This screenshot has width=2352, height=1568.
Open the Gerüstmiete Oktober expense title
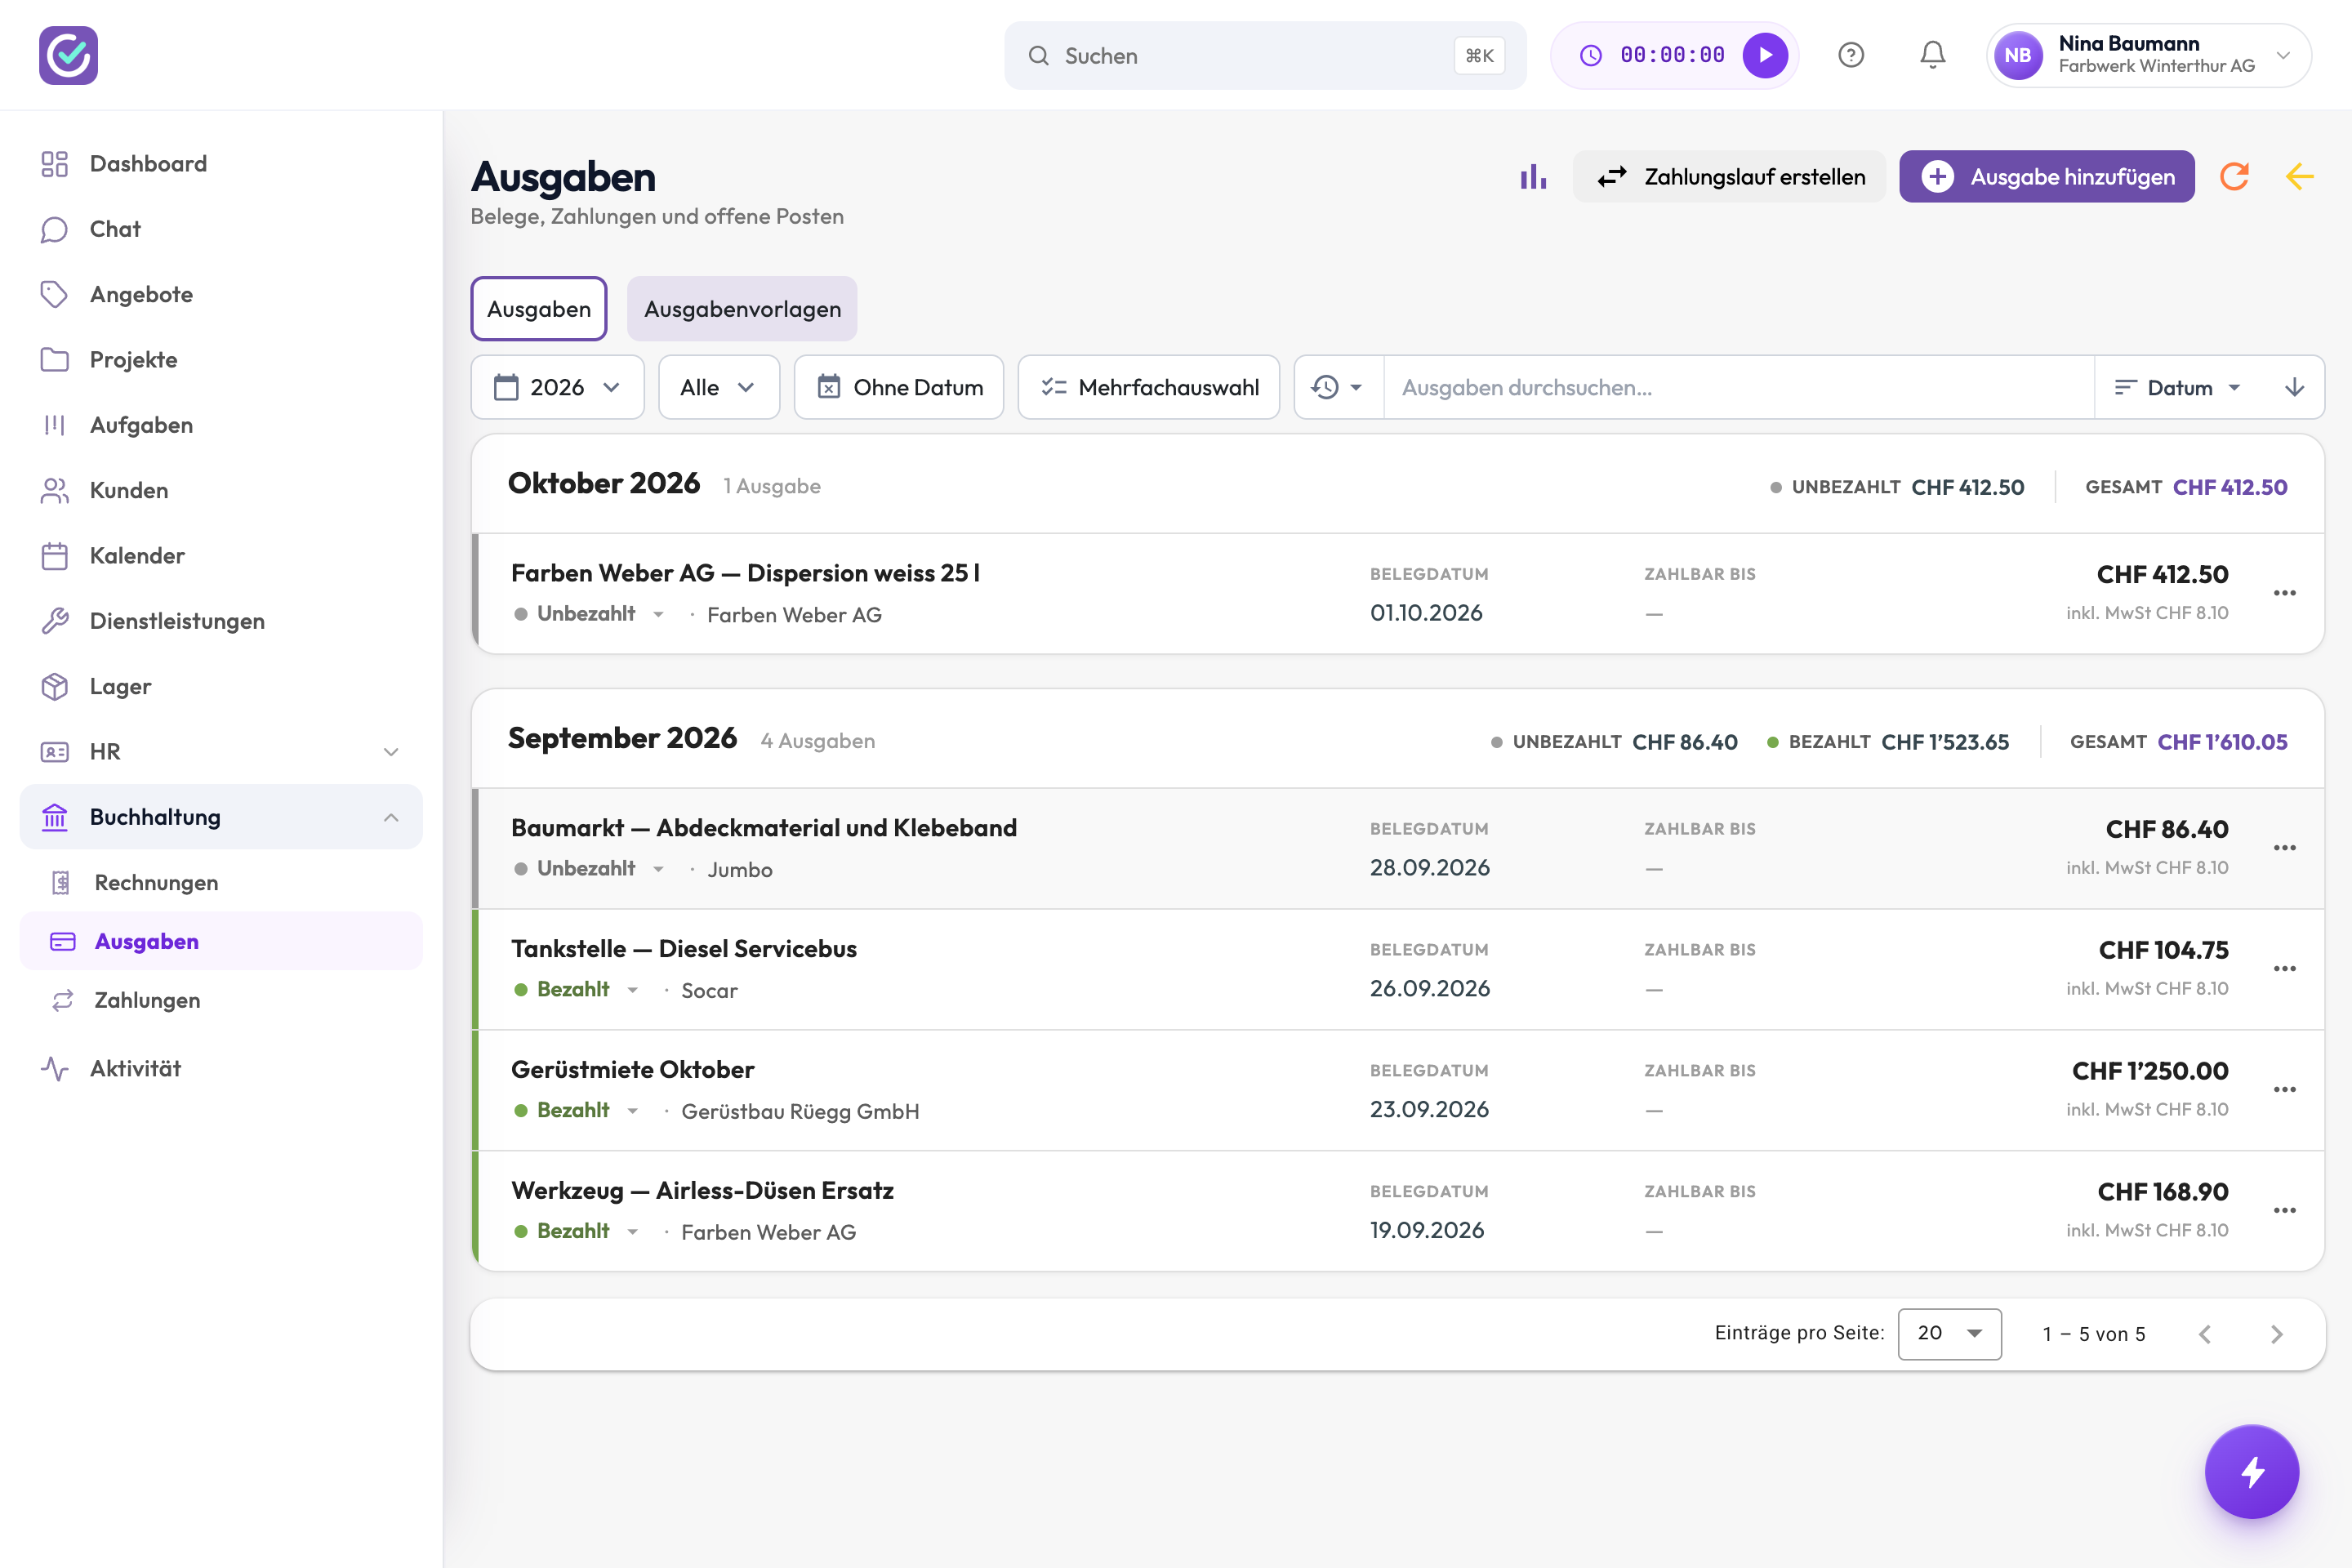[x=633, y=1069]
